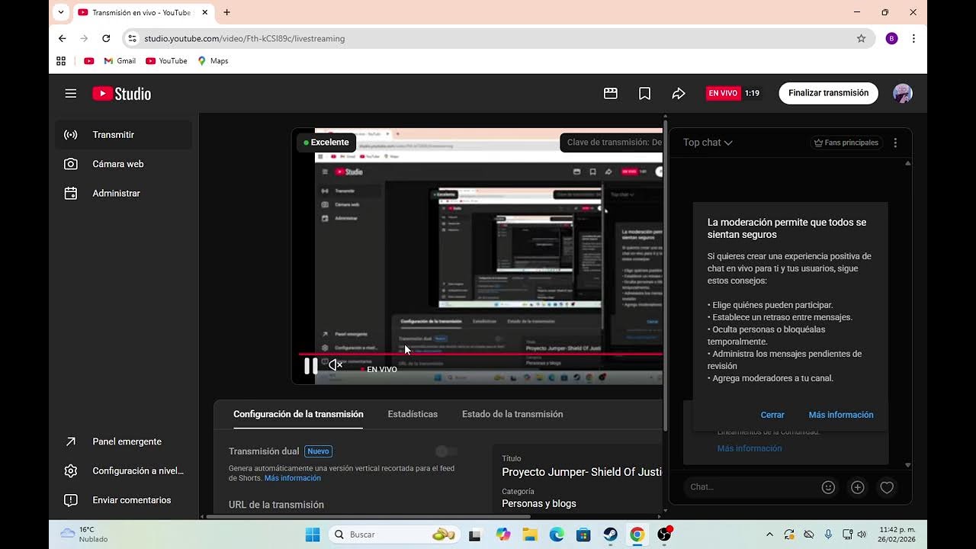Click the Excelente connection status badge
The height and width of the screenshot is (549, 976).
(326, 143)
